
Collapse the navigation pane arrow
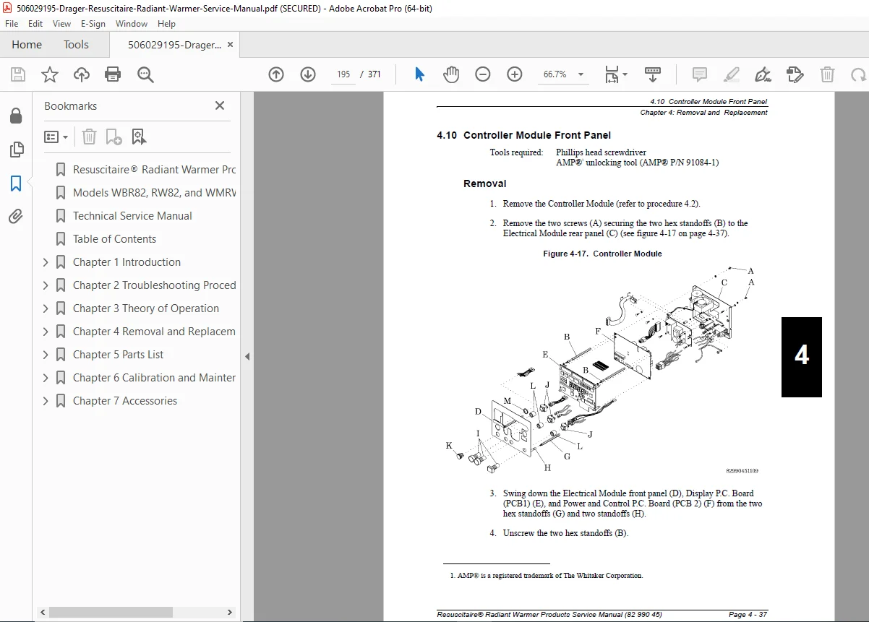pyautogui.click(x=247, y=356)
